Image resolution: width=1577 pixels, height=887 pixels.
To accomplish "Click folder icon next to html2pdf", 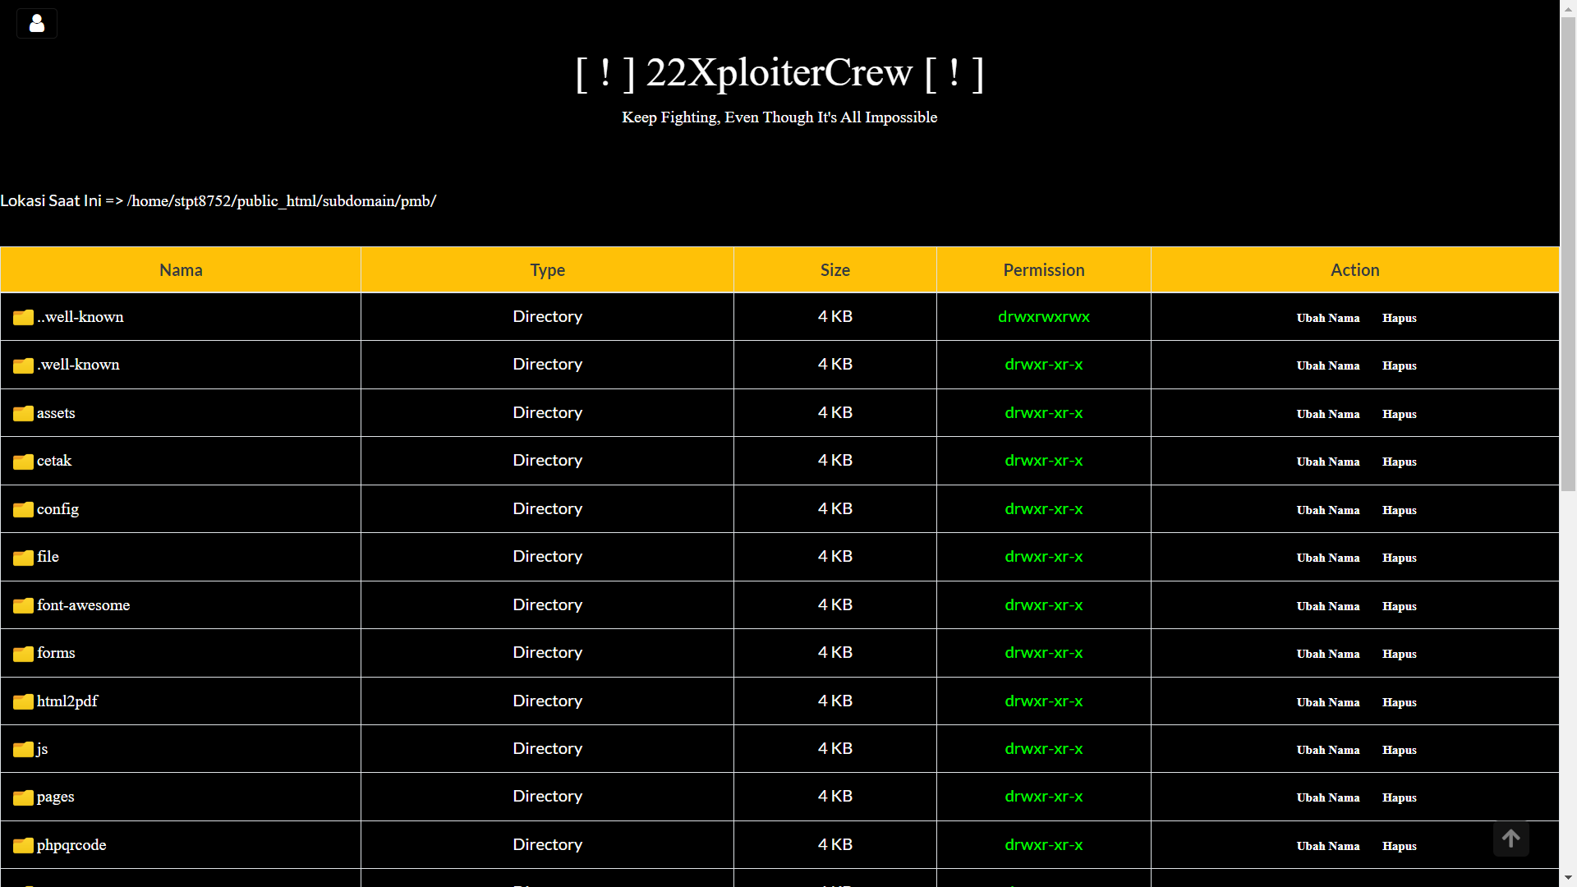I will [23, 701].
